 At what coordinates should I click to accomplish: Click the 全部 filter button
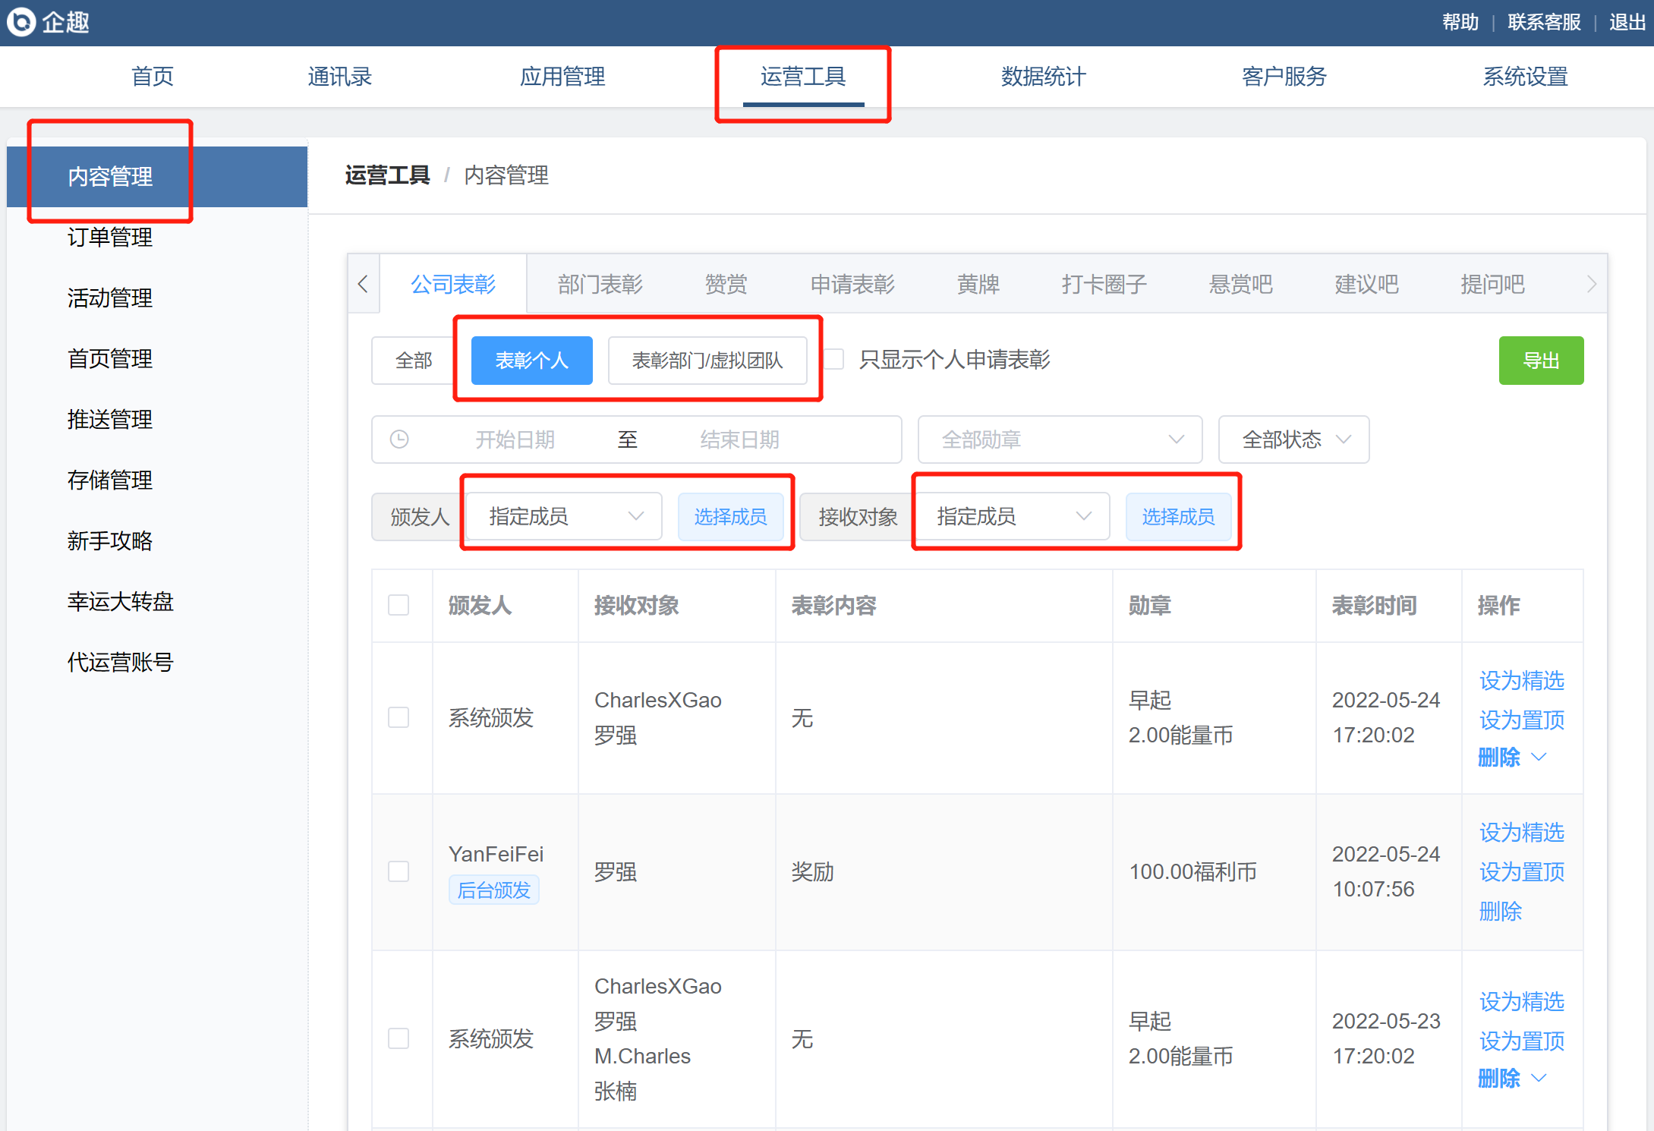coord(414,361)
